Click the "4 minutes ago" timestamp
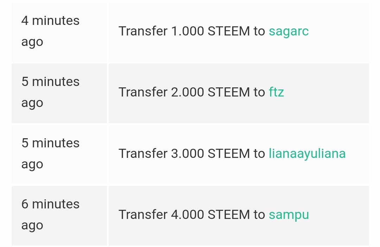 [x=50, y=31]
